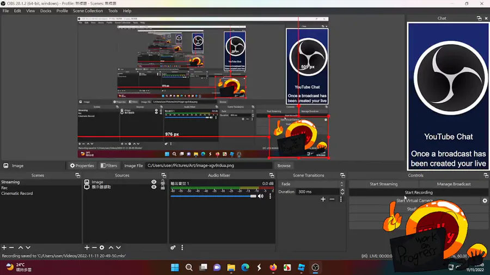Toggle the lock on the 顯示器擷取 source
This screenshot has width=490, height=275.
[x=162, y=187]
